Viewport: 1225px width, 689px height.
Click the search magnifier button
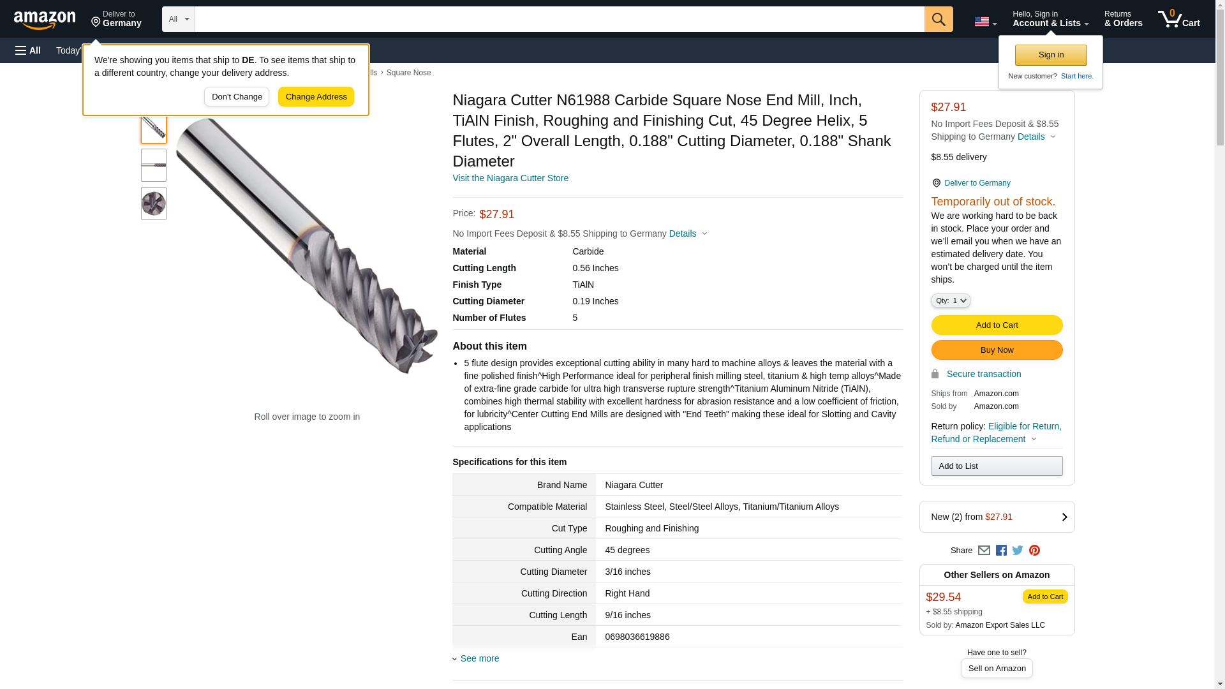coord(938,19)
